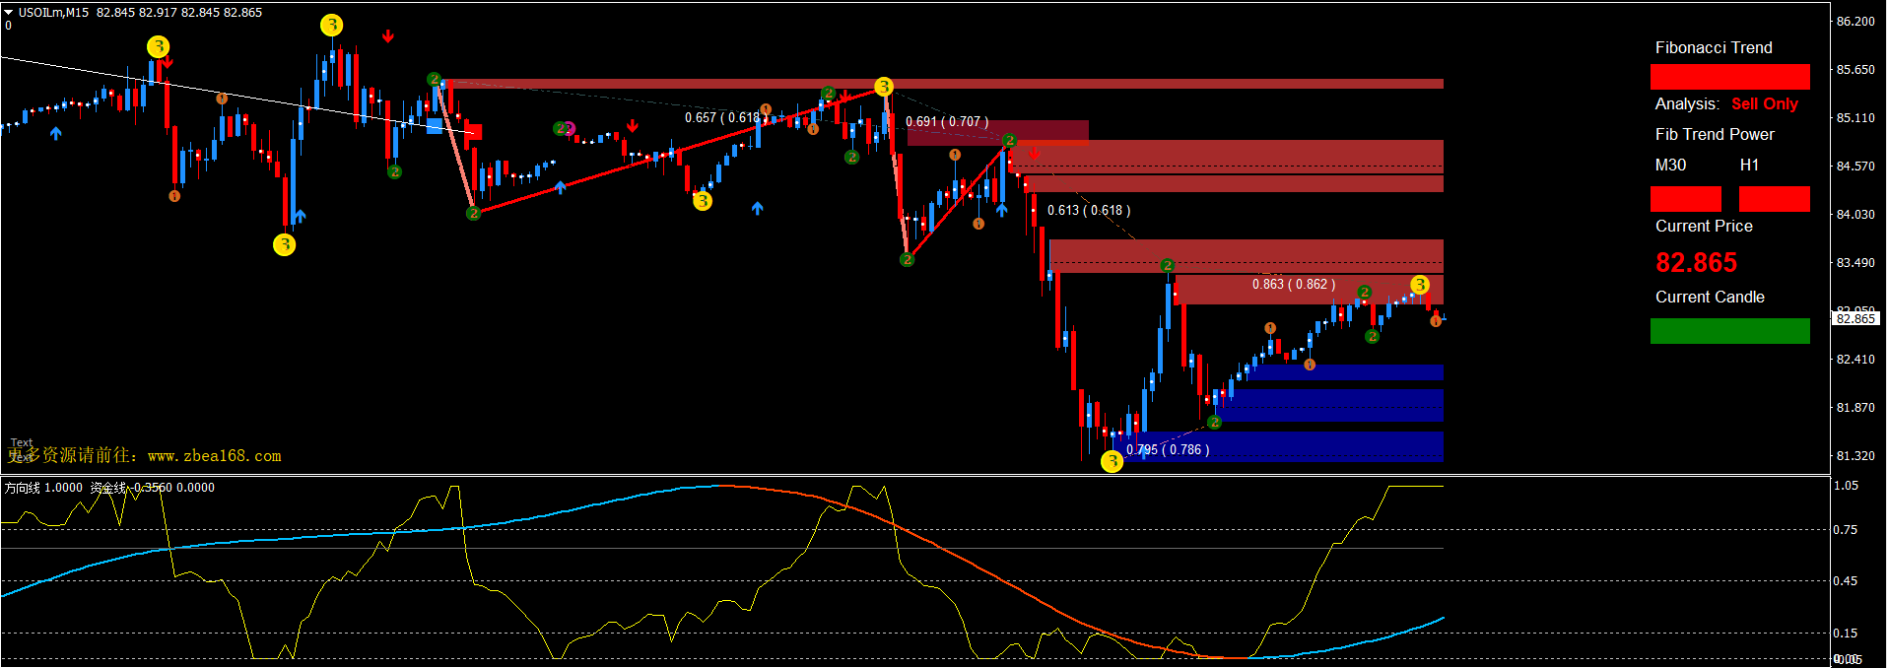This screenshot has width=1888, height=668.
Task: Select the 0.657 ( 0.618 ) Fibonacci label
Action: 726,117
